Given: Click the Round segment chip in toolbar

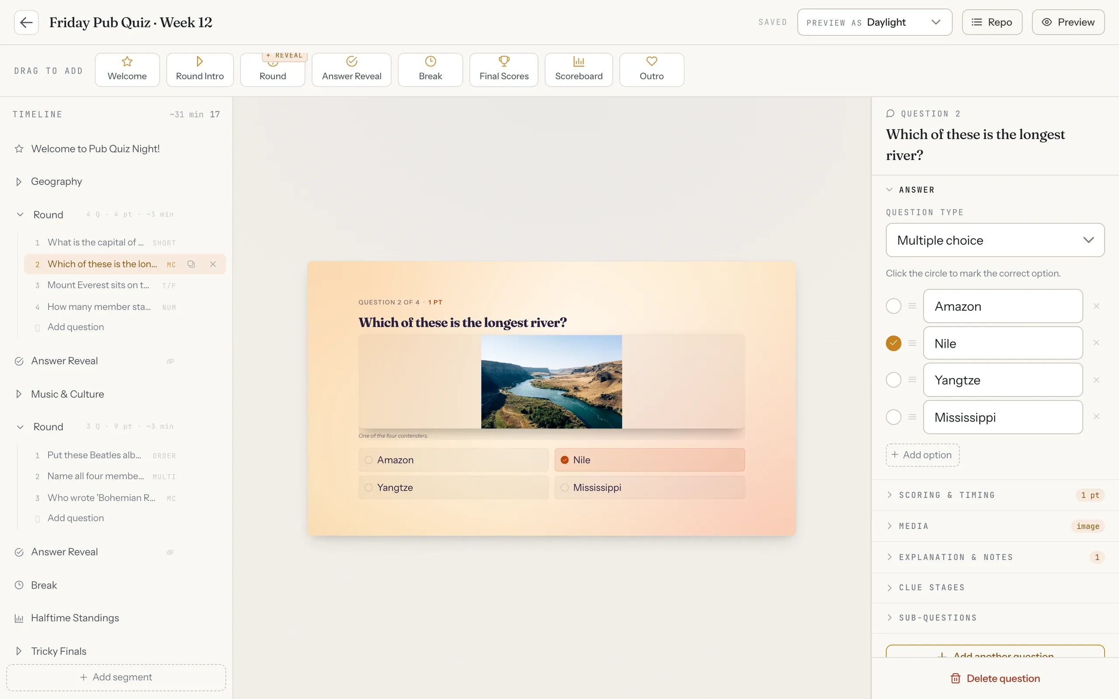Looking at the screenshot, I should (x=273, y=70).
